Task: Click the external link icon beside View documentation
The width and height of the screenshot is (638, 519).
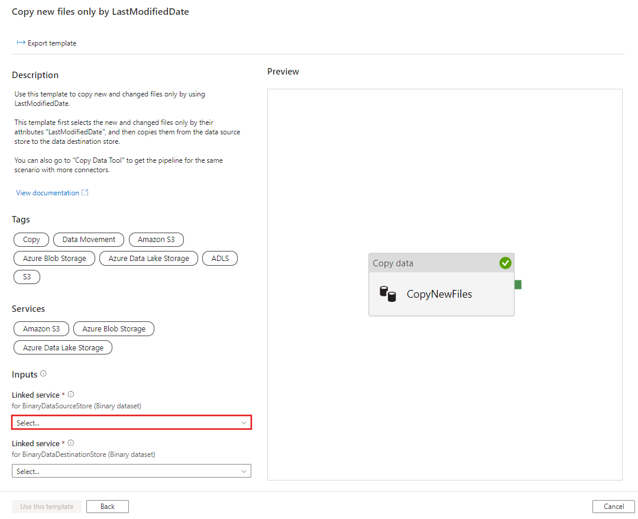Action: tap(85, 193)
